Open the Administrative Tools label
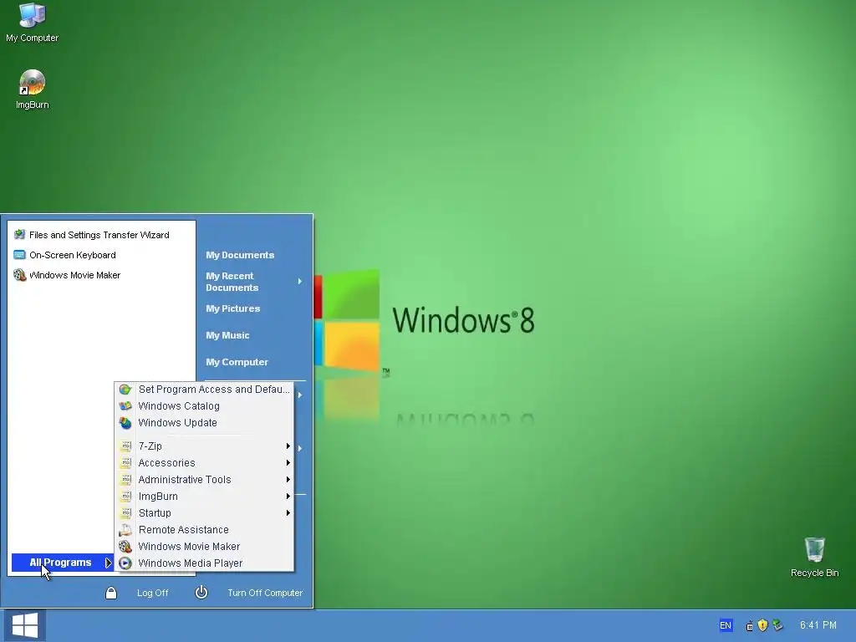The height and width of the screenshot is (642, 856). 185,479
